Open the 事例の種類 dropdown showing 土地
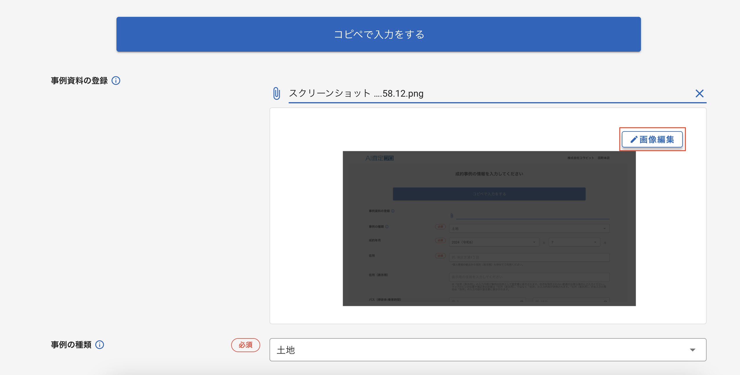 [x=488, y=350]
